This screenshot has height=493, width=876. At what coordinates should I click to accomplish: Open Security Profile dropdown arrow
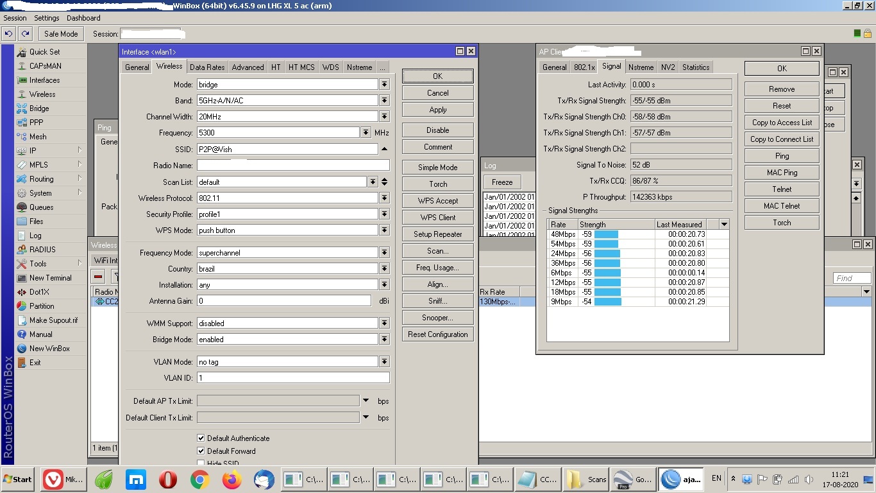[384, 214]
